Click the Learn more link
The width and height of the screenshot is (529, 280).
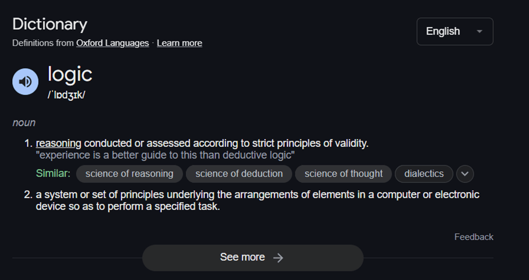pos(179,43)
